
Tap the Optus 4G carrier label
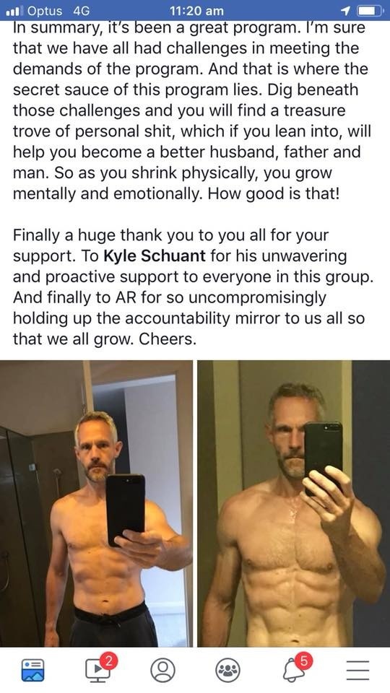(58, 11)
